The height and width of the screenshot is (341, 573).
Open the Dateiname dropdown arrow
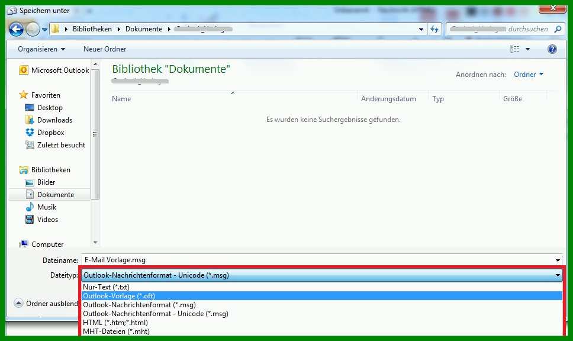pyautogui.click(x=558, y=260)
